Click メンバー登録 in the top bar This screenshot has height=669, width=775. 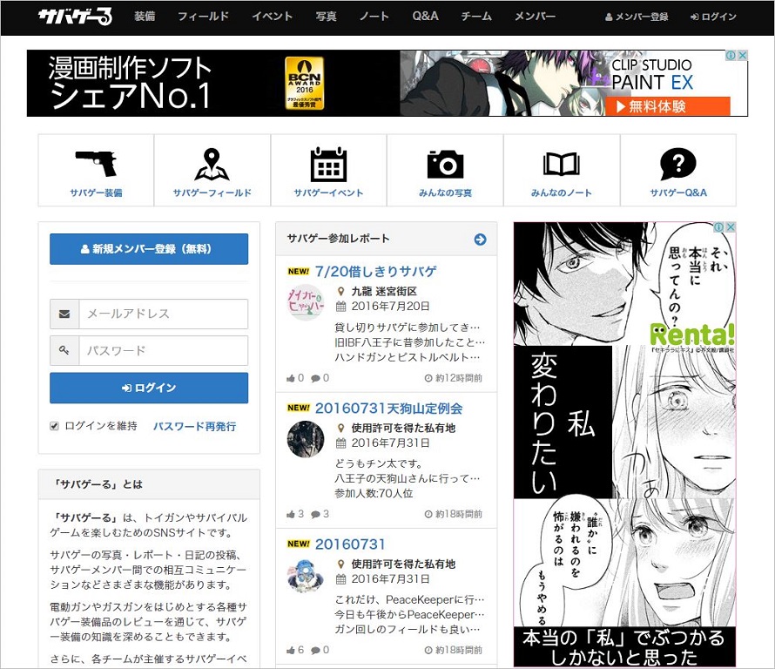[637, 17]
